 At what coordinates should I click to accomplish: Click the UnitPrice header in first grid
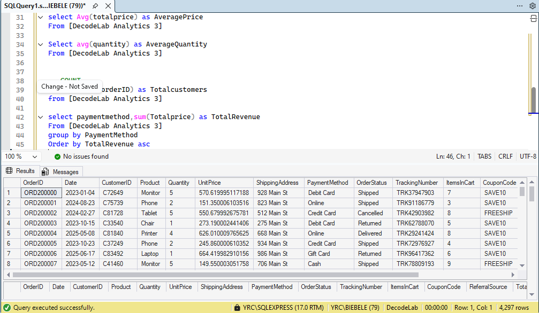click(224, 183)
